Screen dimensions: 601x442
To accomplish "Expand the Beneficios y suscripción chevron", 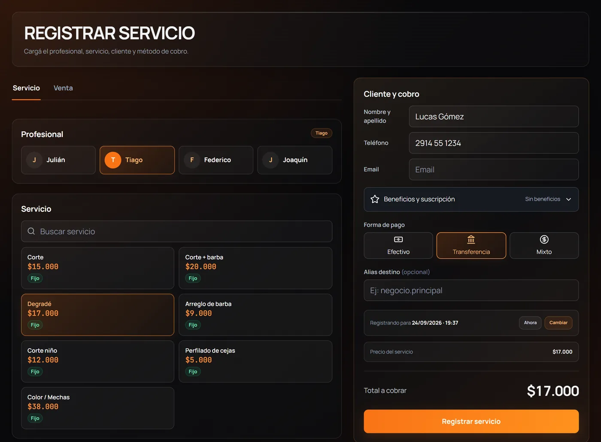I will [568, 199].
